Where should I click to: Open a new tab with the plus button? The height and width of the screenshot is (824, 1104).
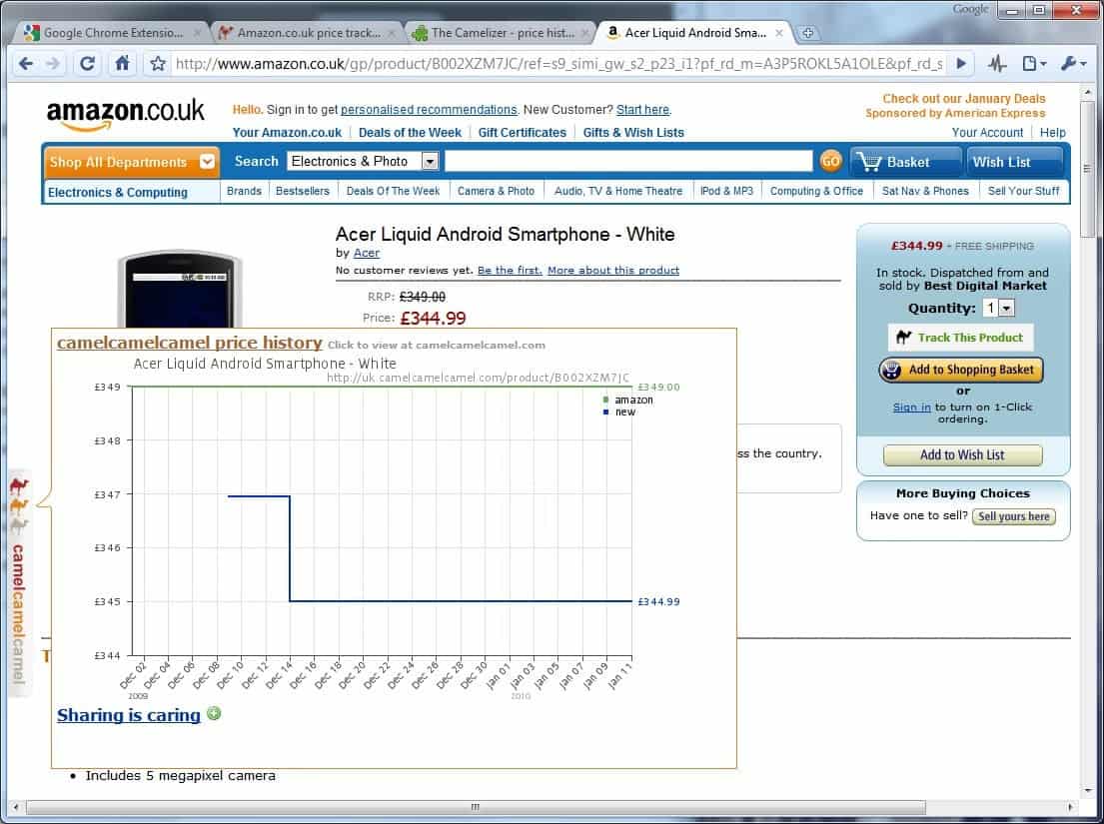(807, 33)
